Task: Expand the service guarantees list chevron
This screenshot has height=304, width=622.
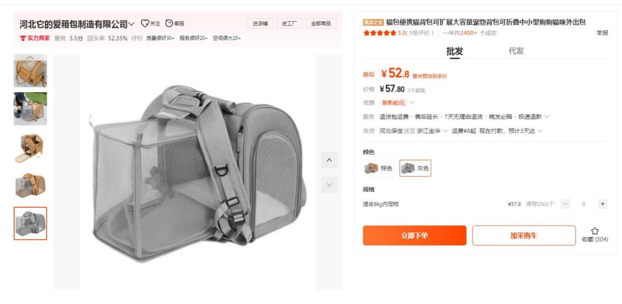Action: [547, 117]
